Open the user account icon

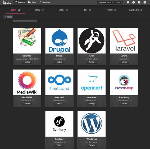tap(133, 2)
